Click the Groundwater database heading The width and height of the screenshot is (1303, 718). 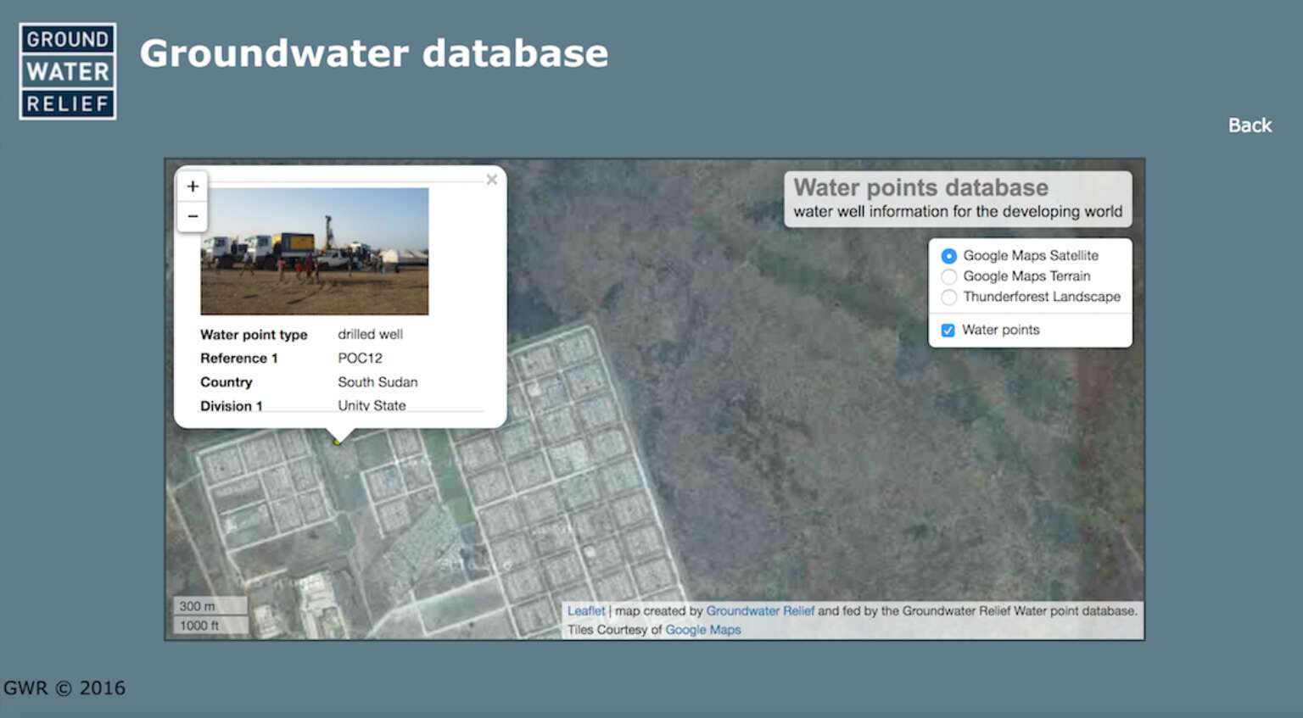click(374, 53)
